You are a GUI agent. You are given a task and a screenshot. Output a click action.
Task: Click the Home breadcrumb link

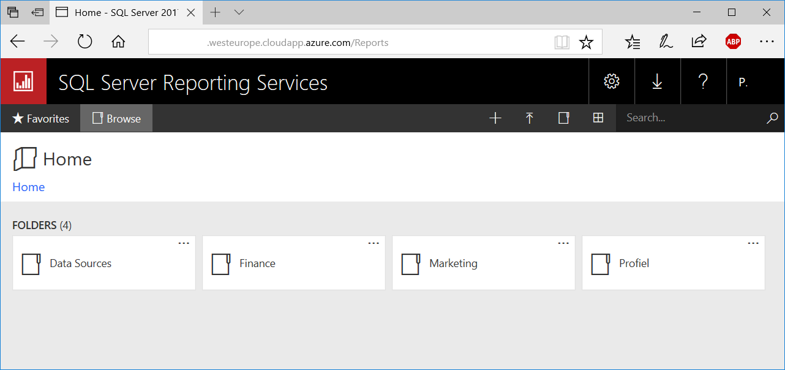click(x=28, y=187)
